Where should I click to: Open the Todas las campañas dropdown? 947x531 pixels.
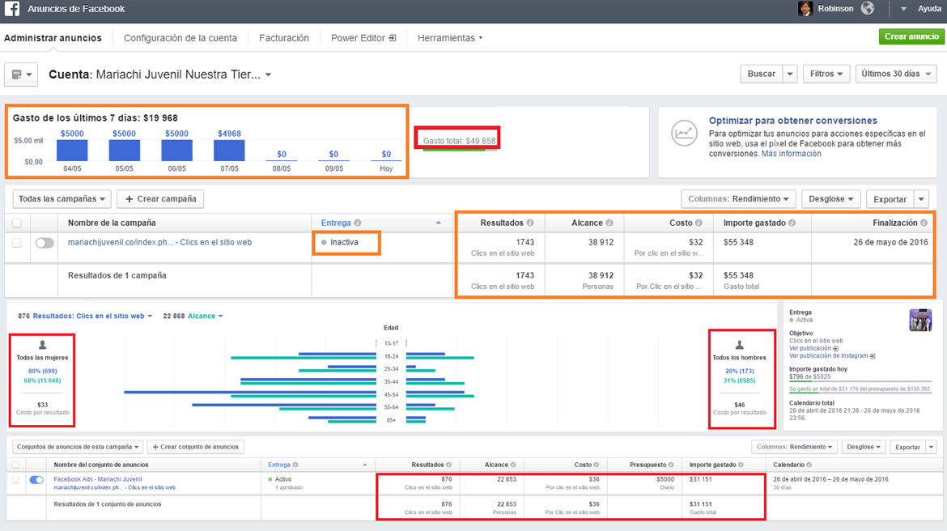tap(61, 199)
